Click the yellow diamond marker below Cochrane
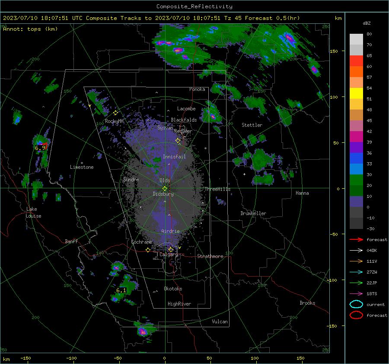Viewport: 389px width, 364px height. 148,250
